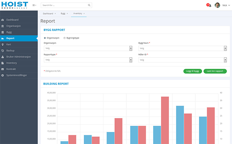Switch to the Bygg tab
Screen dimensions: 232x144
click(63, 13)
